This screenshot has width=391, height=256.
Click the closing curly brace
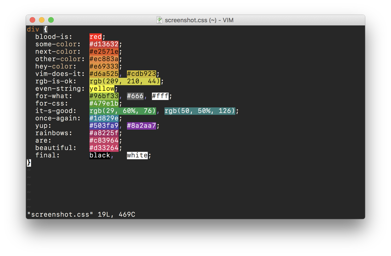29,163
